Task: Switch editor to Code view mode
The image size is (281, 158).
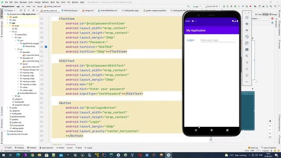Action: [258, 14]
